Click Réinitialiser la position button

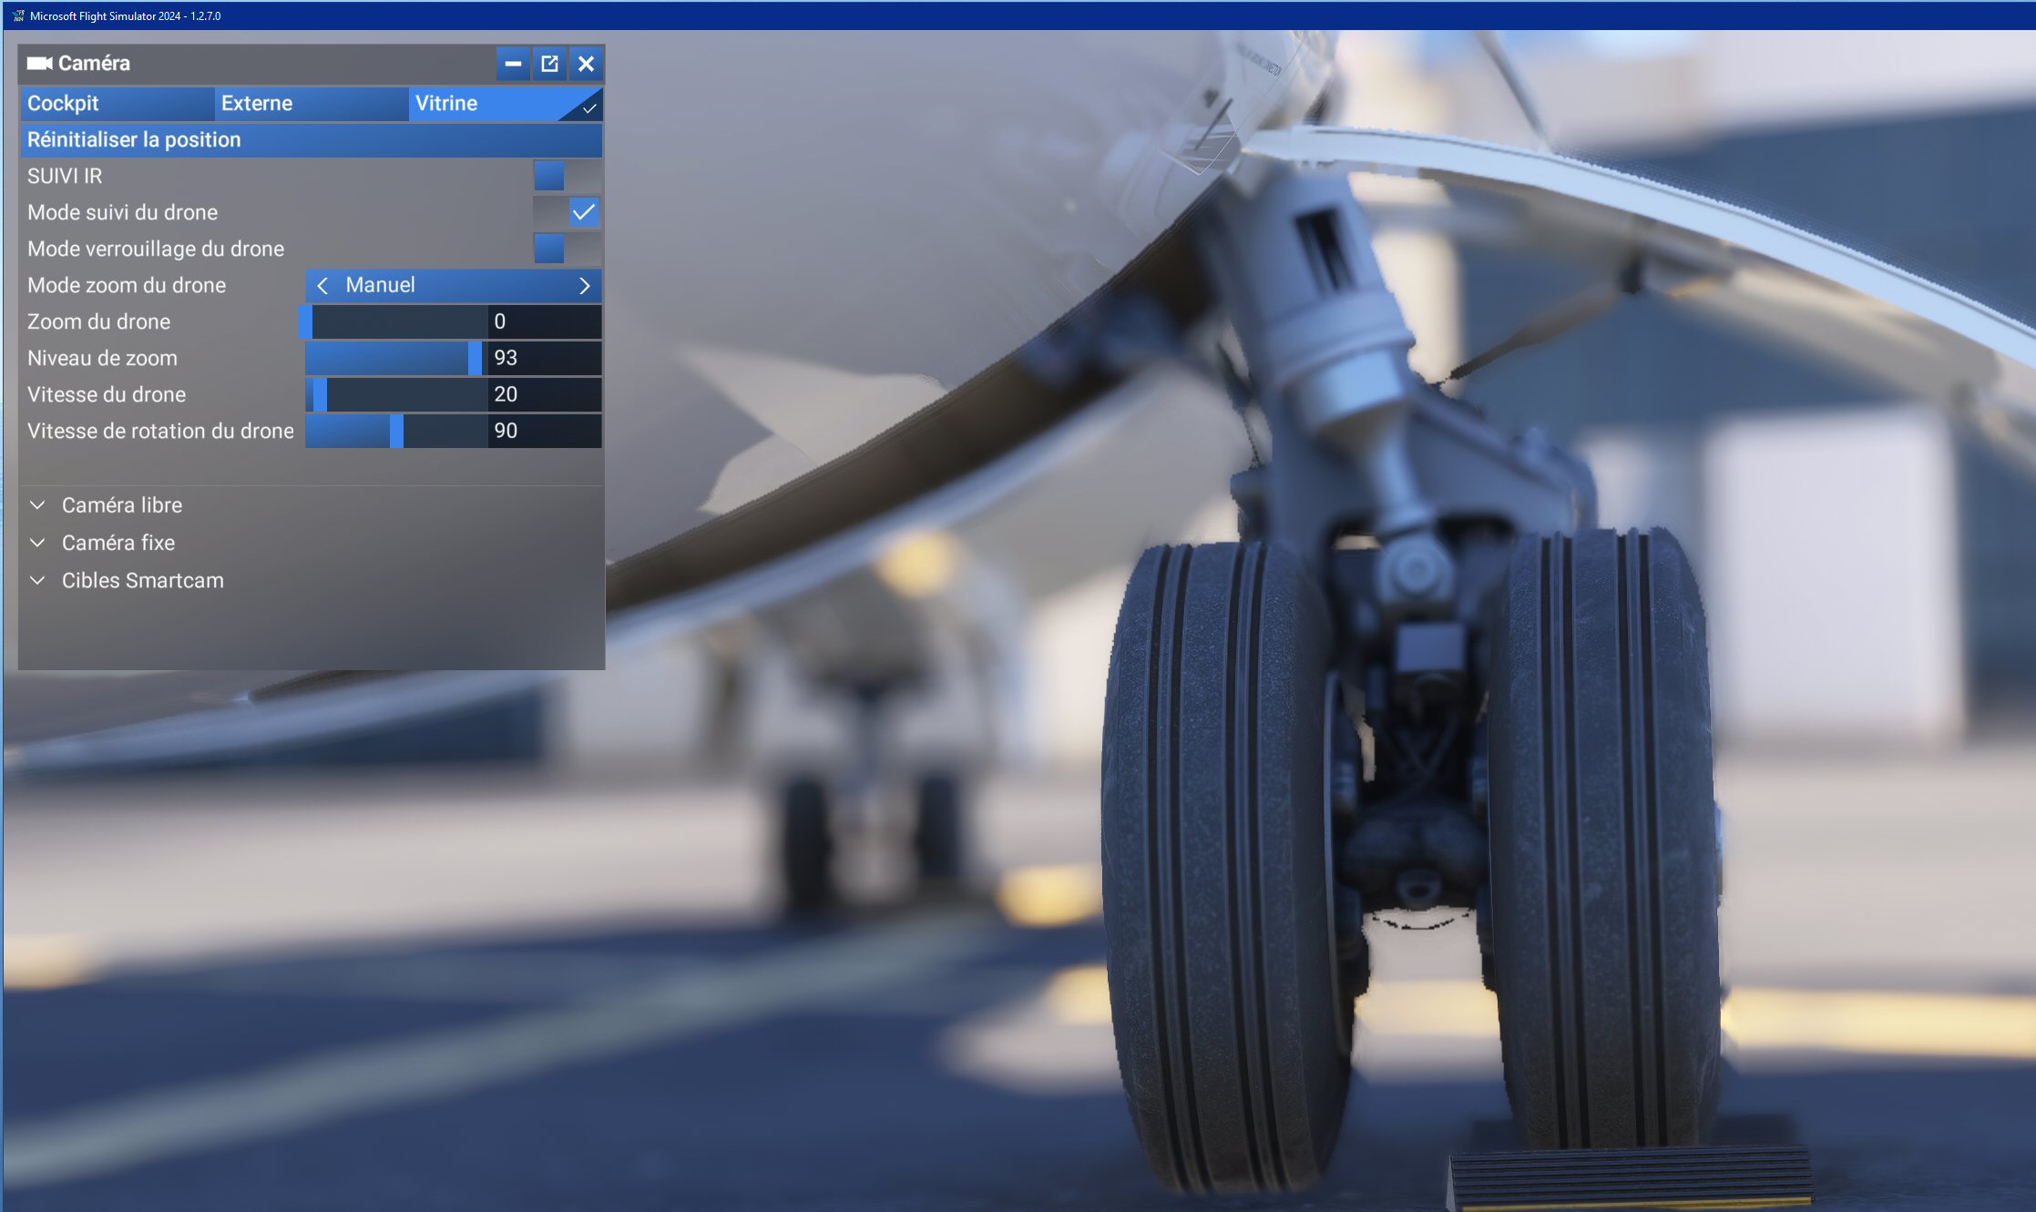(x=312, y=140)
